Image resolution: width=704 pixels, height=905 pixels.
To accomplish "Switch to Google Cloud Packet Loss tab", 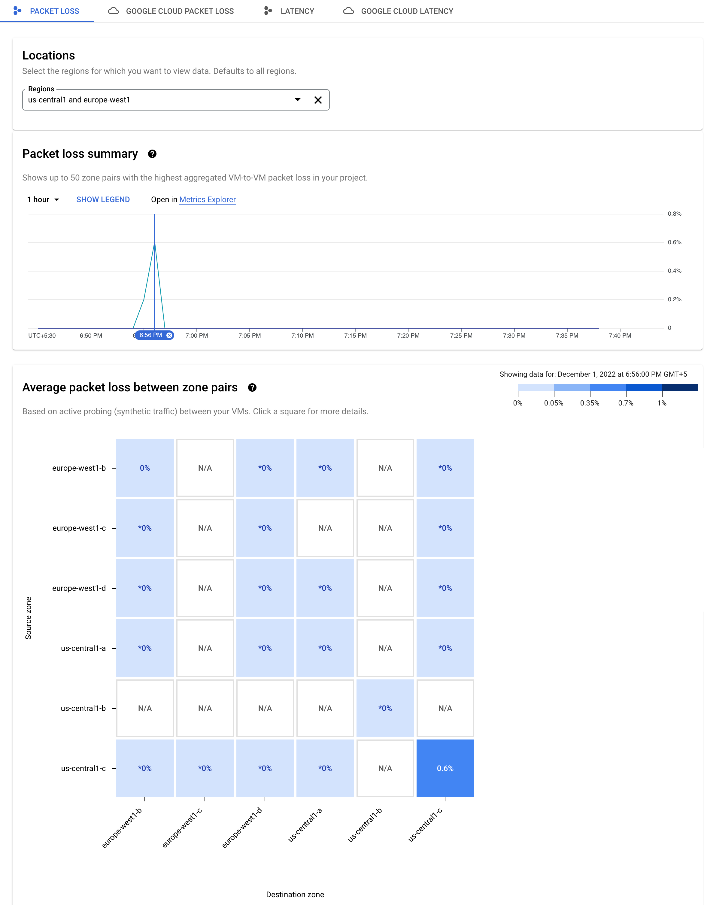I will point(179,11).
